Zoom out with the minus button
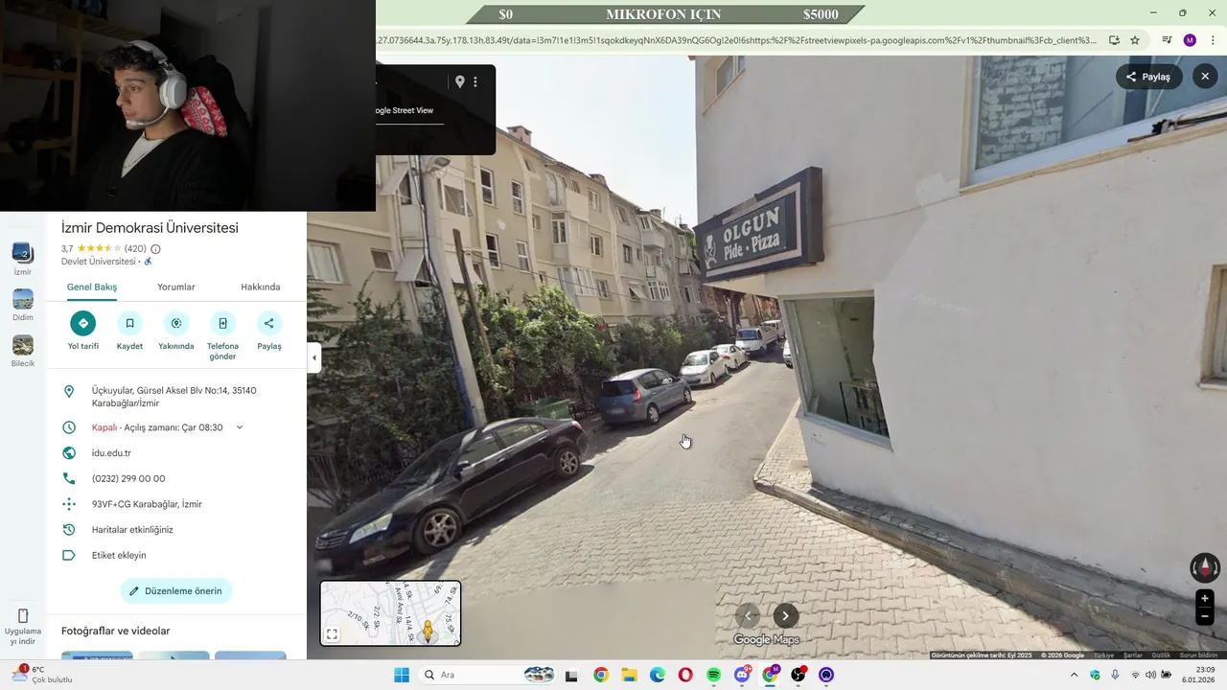Viewport: 1227px width, 690px height. (x=1205, y=616)
